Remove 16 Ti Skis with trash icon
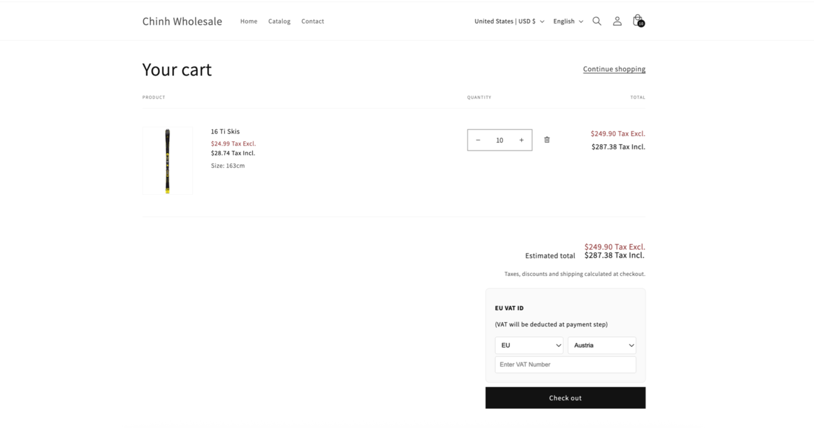The width and height of the screenshot is (814, 428). click(x=547, y=140)
